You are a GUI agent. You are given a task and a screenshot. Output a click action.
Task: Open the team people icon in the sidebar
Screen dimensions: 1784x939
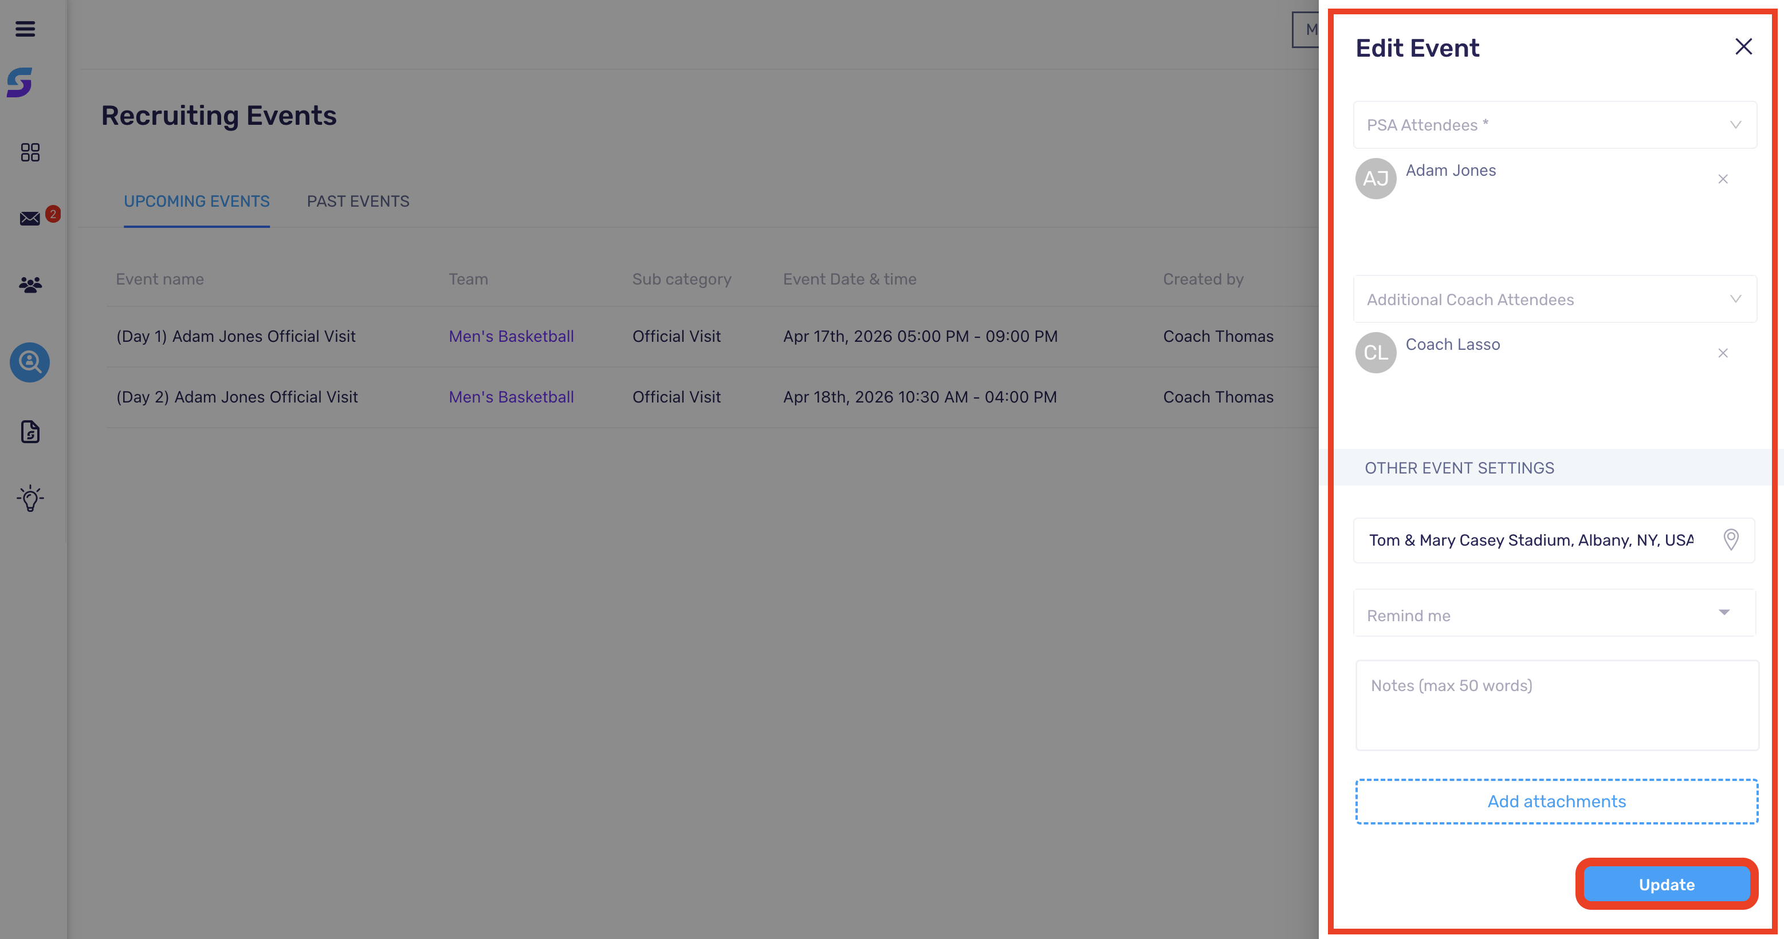[x=30, y=285]
